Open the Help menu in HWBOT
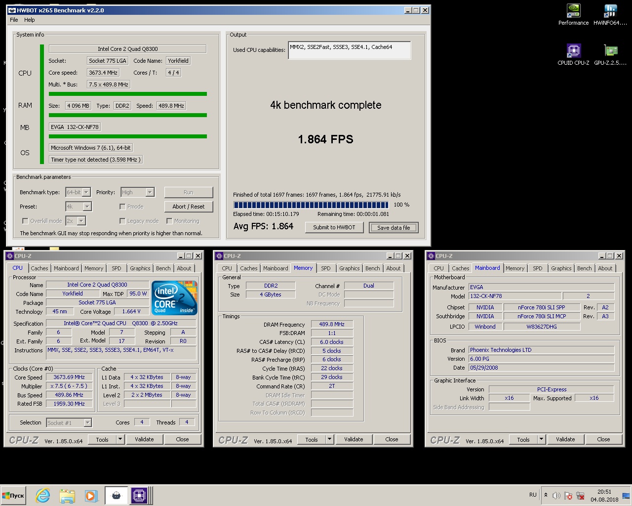632x506 pixels. click(x=30, y=20)
